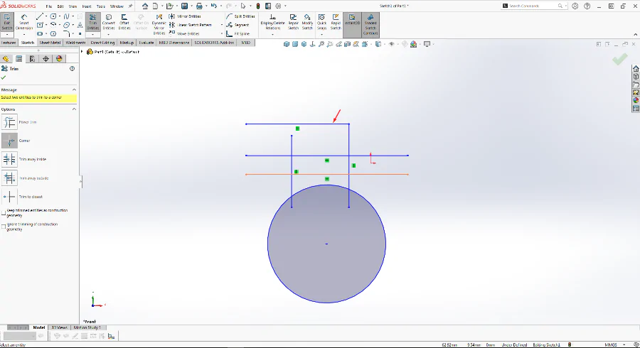Image resolution: width=640 pixels, height=348 pixels.
Task: Open the DimXpertManager crosshair tab
Action: [x=46, y=59]
